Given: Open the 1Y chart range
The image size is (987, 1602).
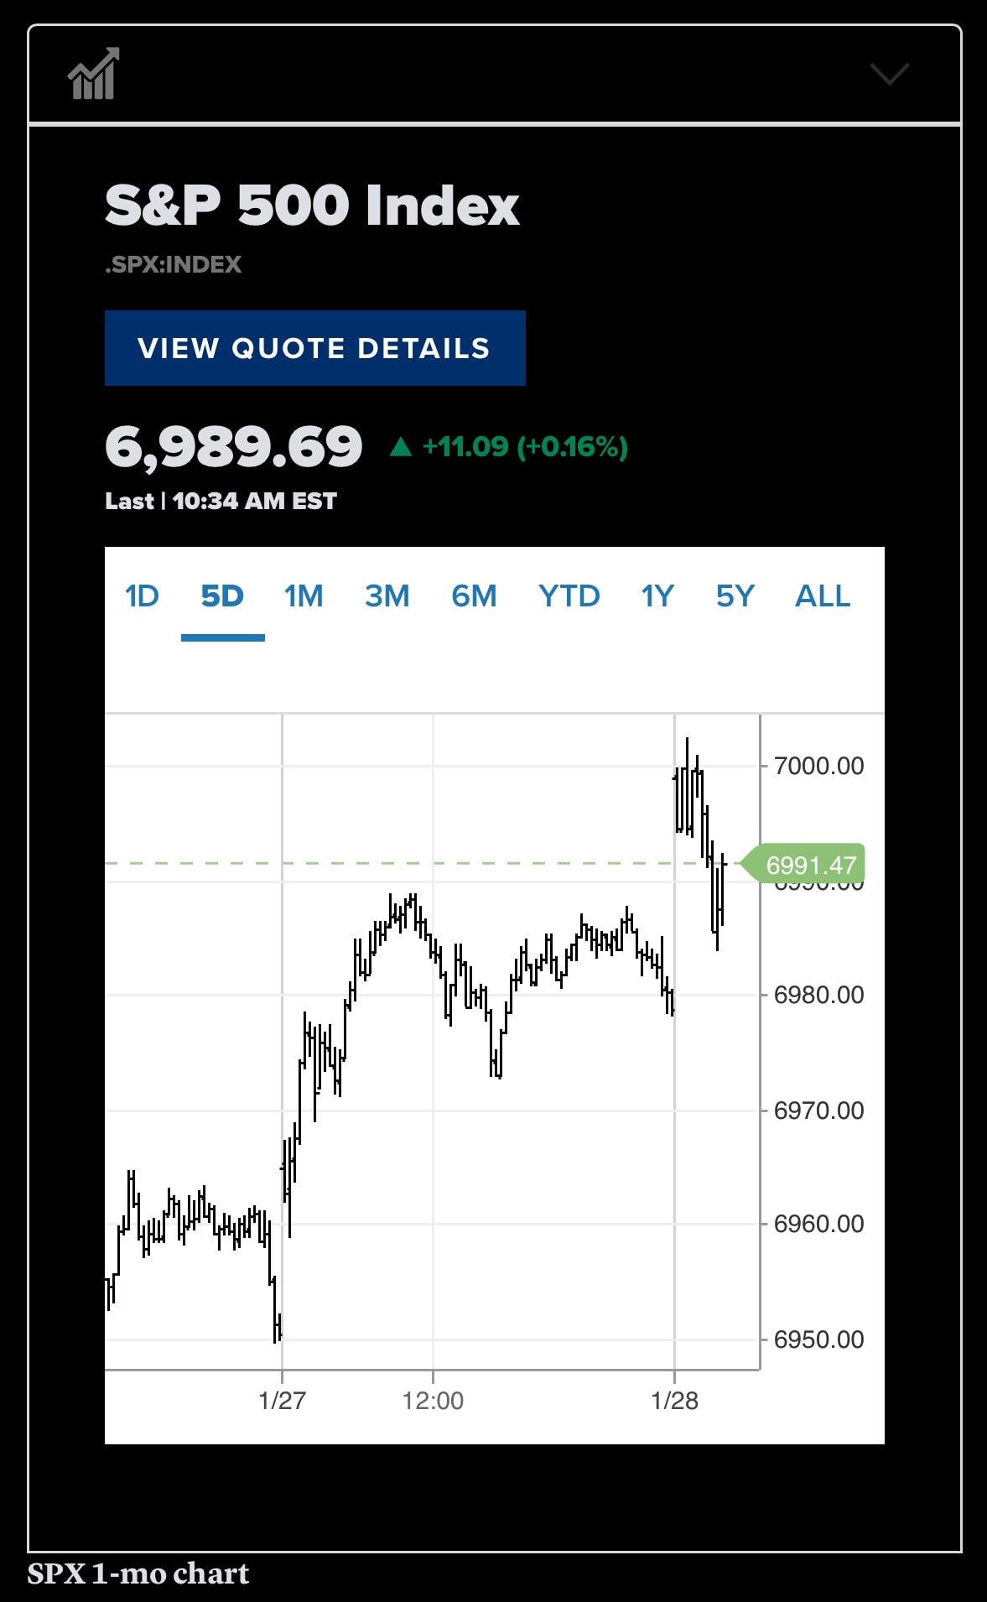Looking at the screenshot, I should tap(657, 596).
